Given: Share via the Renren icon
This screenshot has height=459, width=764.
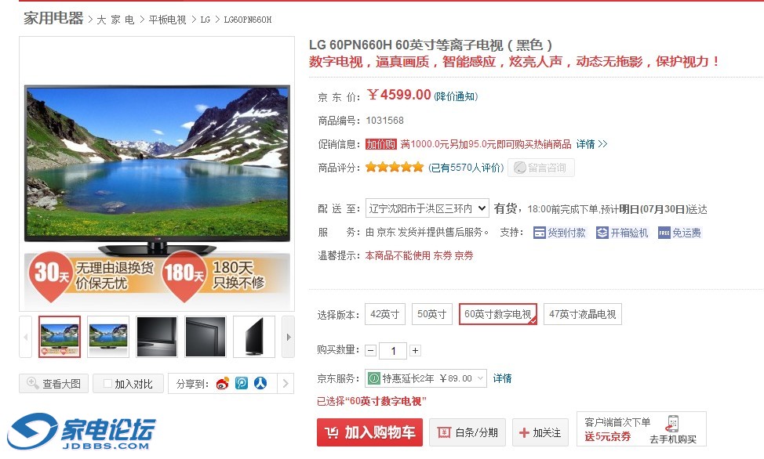Looking at the screenshot, I should tap(260, 384).
